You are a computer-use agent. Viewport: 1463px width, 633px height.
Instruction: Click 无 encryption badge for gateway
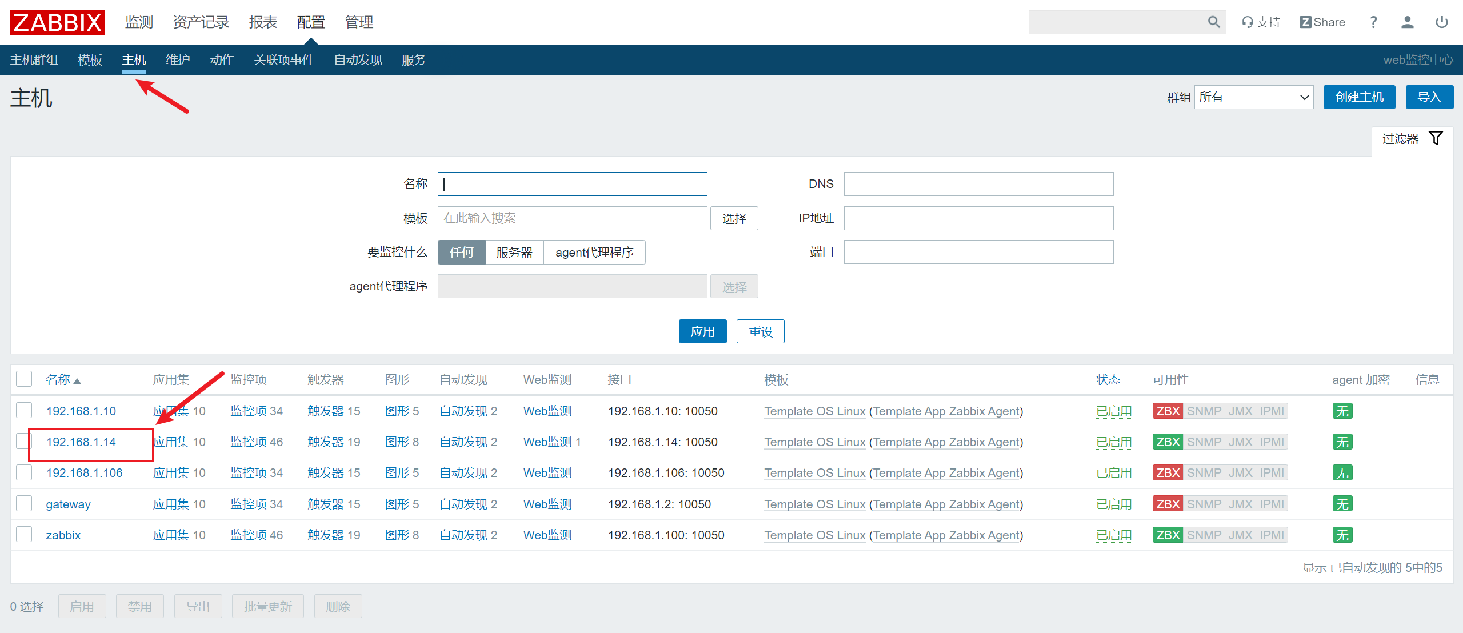point(1342,504)
